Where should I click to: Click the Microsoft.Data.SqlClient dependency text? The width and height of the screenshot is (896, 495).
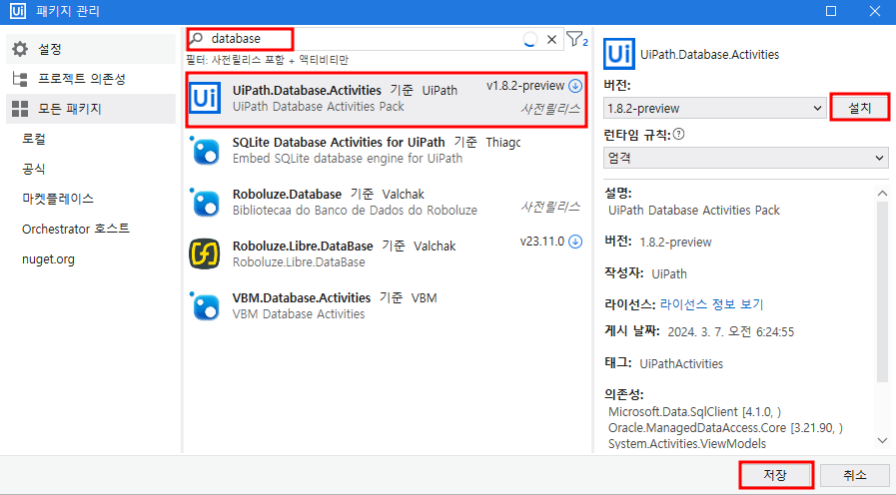(x=694, y=411)
